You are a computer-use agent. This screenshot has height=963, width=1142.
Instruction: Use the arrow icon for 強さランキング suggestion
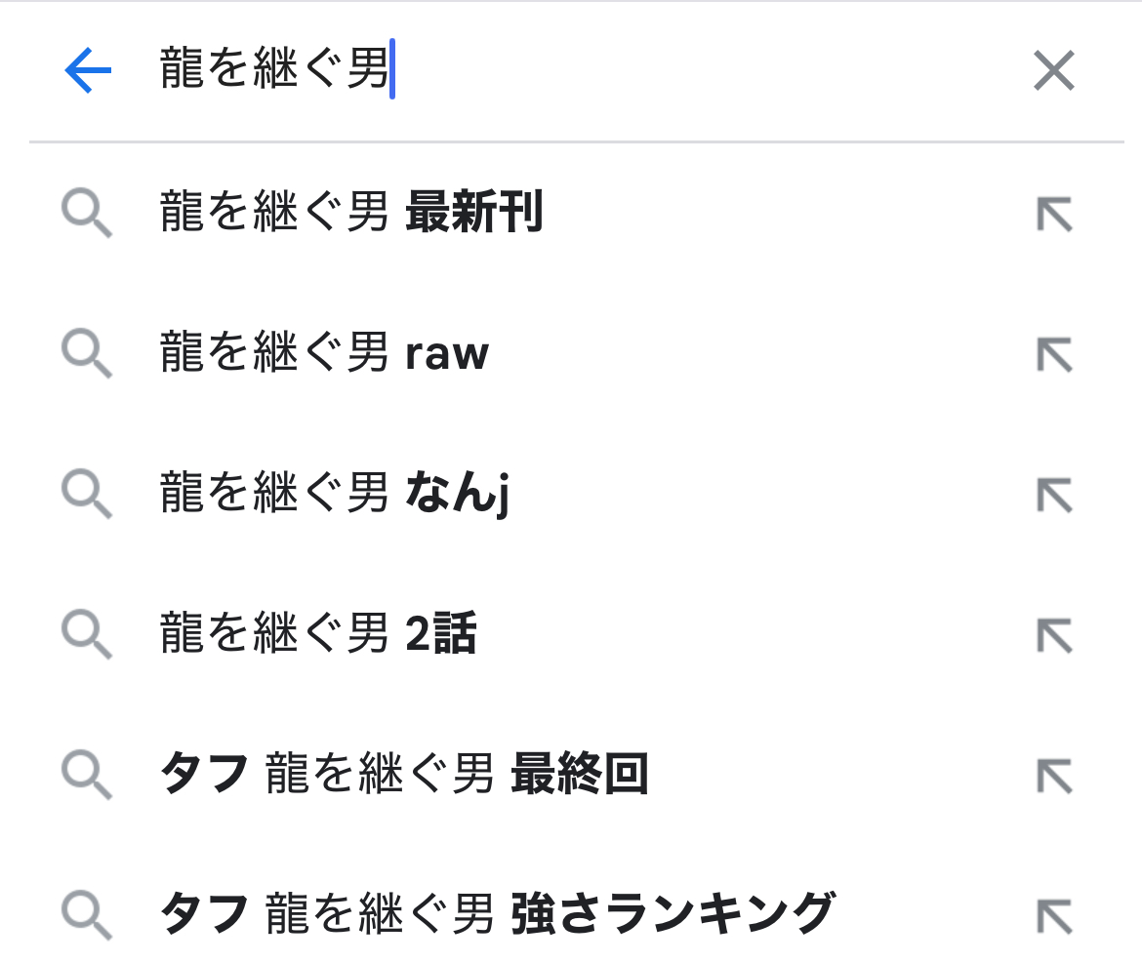pos(1054,915)
